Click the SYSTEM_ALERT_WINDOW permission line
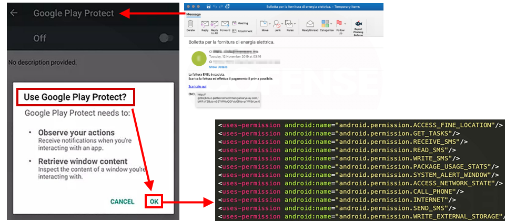Viewport: 505px width, 221px height. [x=358, y=175]
